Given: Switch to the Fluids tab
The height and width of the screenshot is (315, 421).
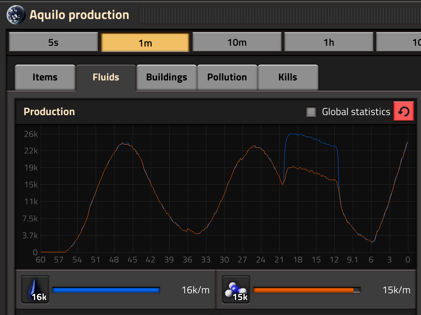Looking at the screenshot, I should coord(106,77).
